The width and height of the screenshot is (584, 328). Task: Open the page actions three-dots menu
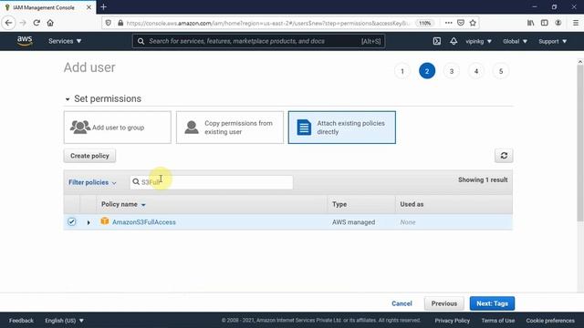448,23
